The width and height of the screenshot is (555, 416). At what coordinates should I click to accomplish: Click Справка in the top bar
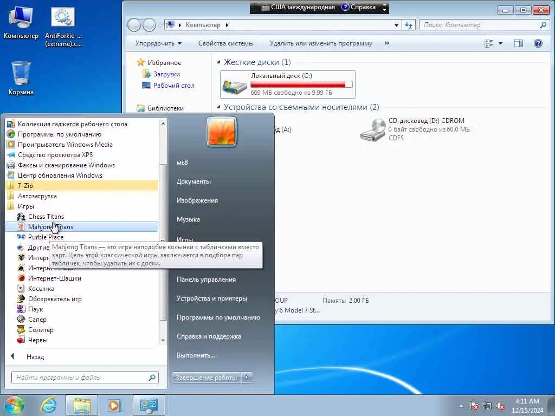click(359, 7)
